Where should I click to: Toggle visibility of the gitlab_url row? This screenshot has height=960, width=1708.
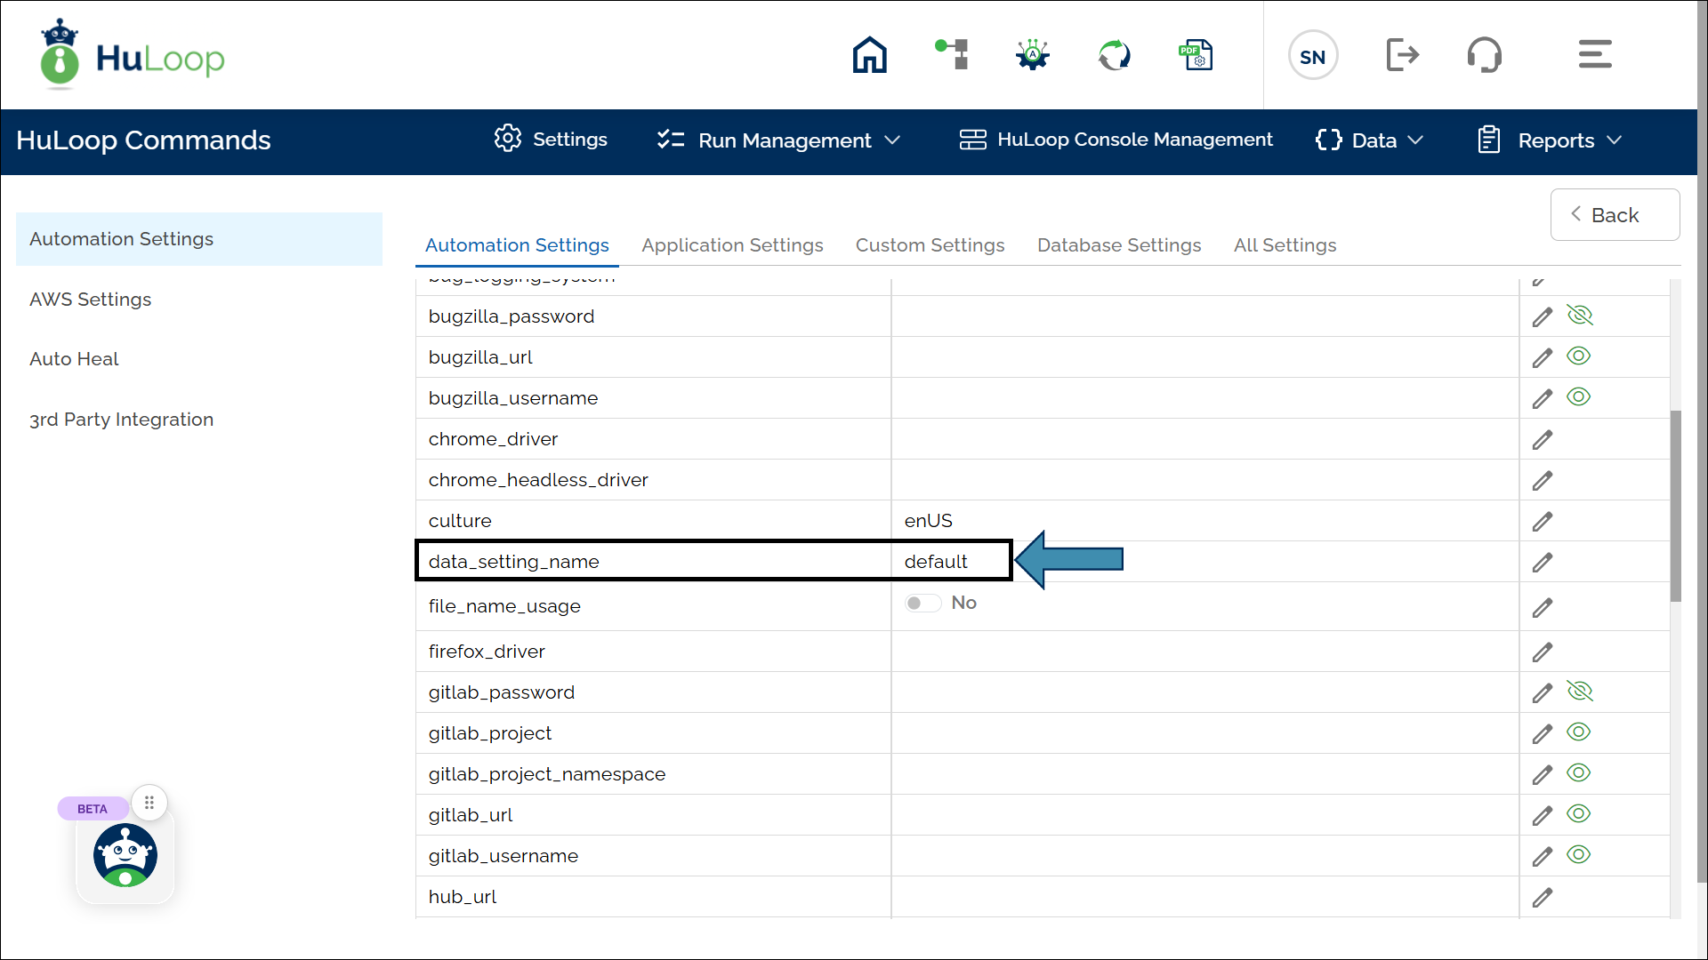(1578, 814)
